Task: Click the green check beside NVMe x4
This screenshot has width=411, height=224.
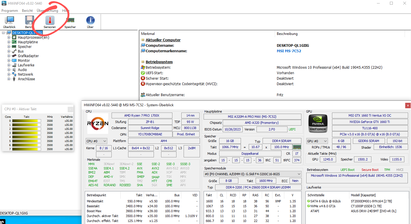Action: point(308,206)
